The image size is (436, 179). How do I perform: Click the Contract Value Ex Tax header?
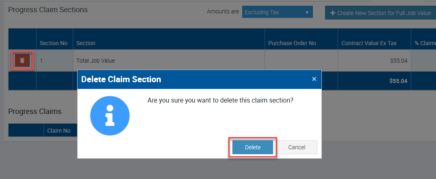(x=369, y=43)
